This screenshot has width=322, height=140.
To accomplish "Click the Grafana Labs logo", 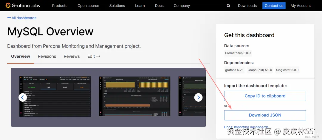I will click(x=23, y=6).
